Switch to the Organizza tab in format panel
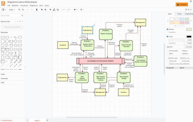Screen dimensions: 193x122 (189, 14)
